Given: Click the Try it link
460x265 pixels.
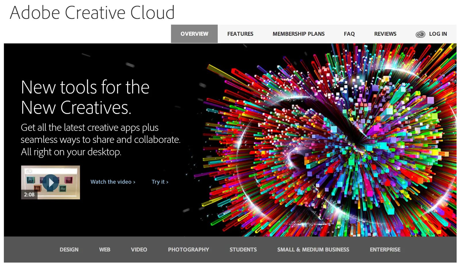Looking at the screenshot, I should [160, 182].
